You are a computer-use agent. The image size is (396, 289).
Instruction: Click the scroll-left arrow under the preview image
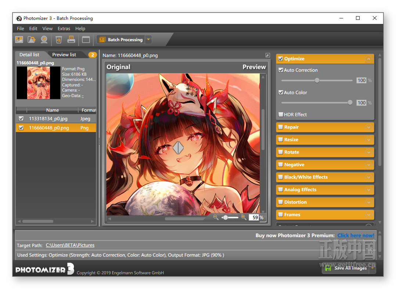click(x=109, y=219)
